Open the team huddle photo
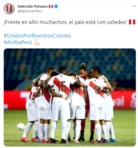 [70, 97]
